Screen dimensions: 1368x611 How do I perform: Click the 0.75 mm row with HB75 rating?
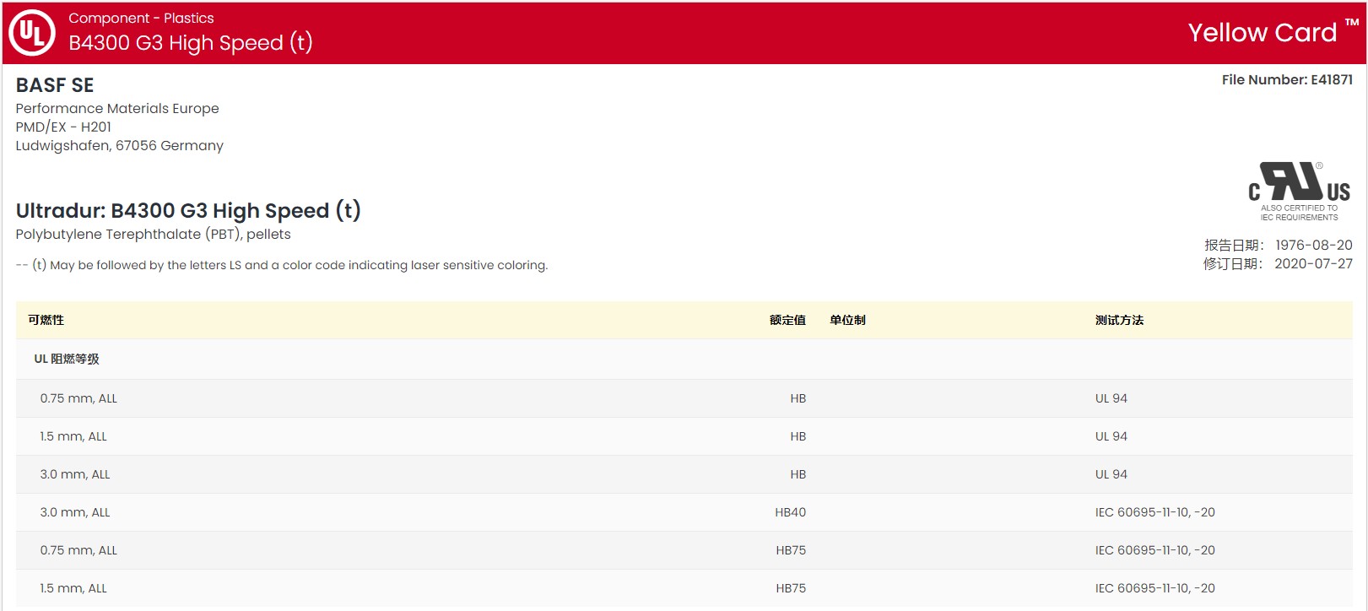point(78,551)
